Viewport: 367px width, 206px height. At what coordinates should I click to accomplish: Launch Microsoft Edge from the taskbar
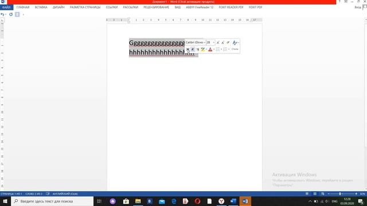pyautogui.click(x=174, y=201)
